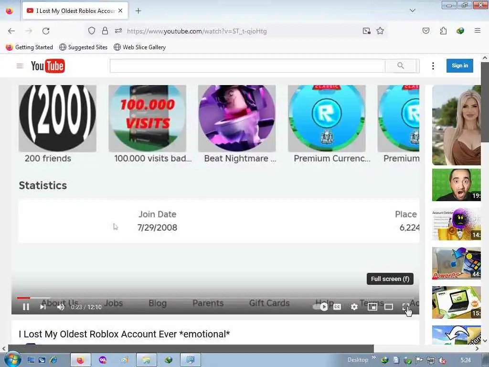
Task: Pause the YouTube video
Action: (x=26, y=307)
